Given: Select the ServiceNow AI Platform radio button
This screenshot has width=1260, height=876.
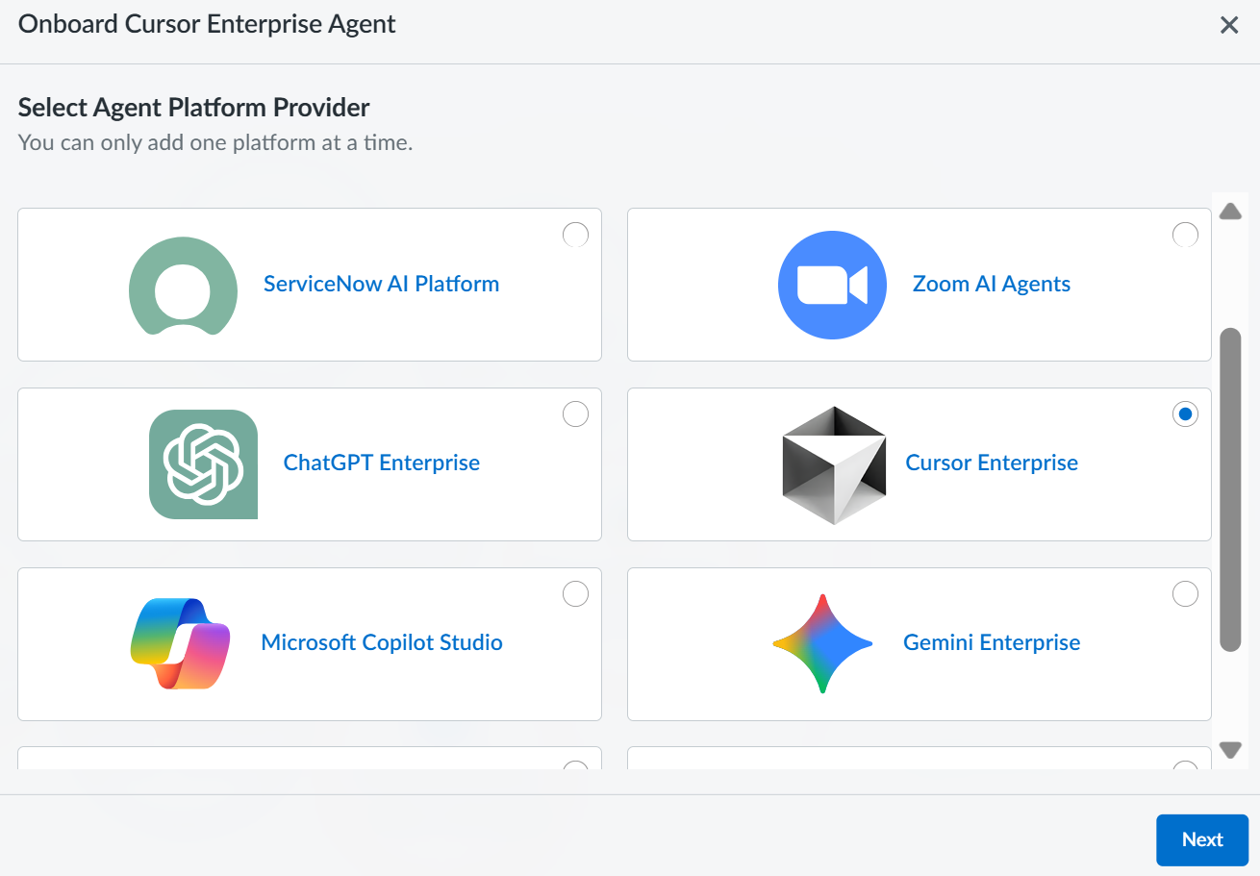Looking at the screenshot, I should [575, 235].
